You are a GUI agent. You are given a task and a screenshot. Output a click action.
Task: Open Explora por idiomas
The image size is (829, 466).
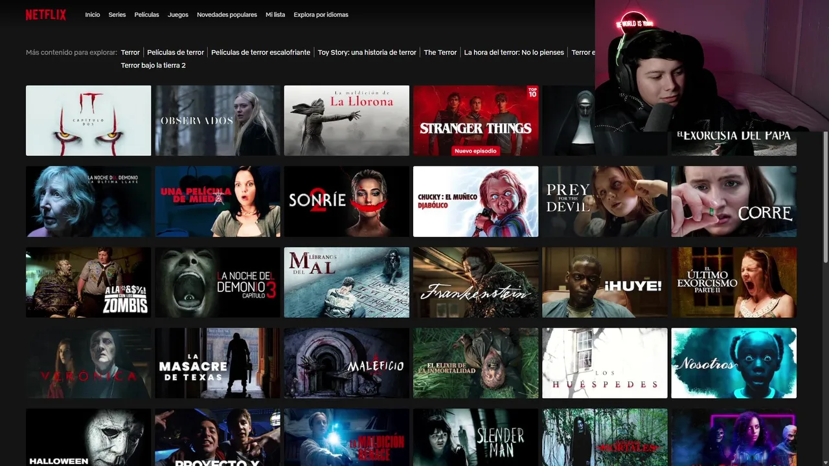click(x=321, y=15)
